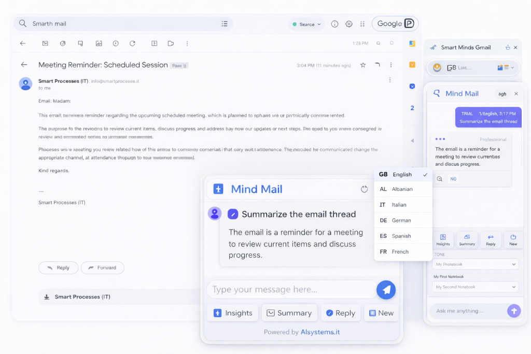Open the Google apps grid icon
The width and height of the screenshot is (531, 354).
[x=362, y=24]
